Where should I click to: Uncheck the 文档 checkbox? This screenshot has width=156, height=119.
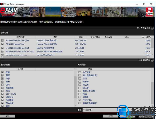2,91
